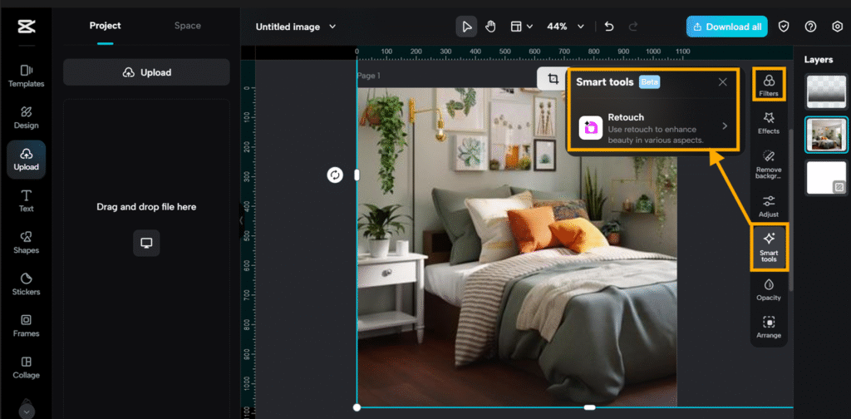Open Stickers in the left sidebar
This screenshot has height=419, width=851.
[x=26, y=283]
